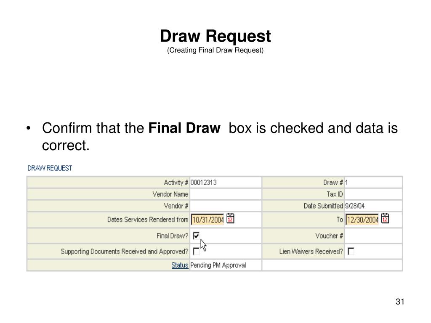Open calendar picker for services rendered from date

[230, 219]
